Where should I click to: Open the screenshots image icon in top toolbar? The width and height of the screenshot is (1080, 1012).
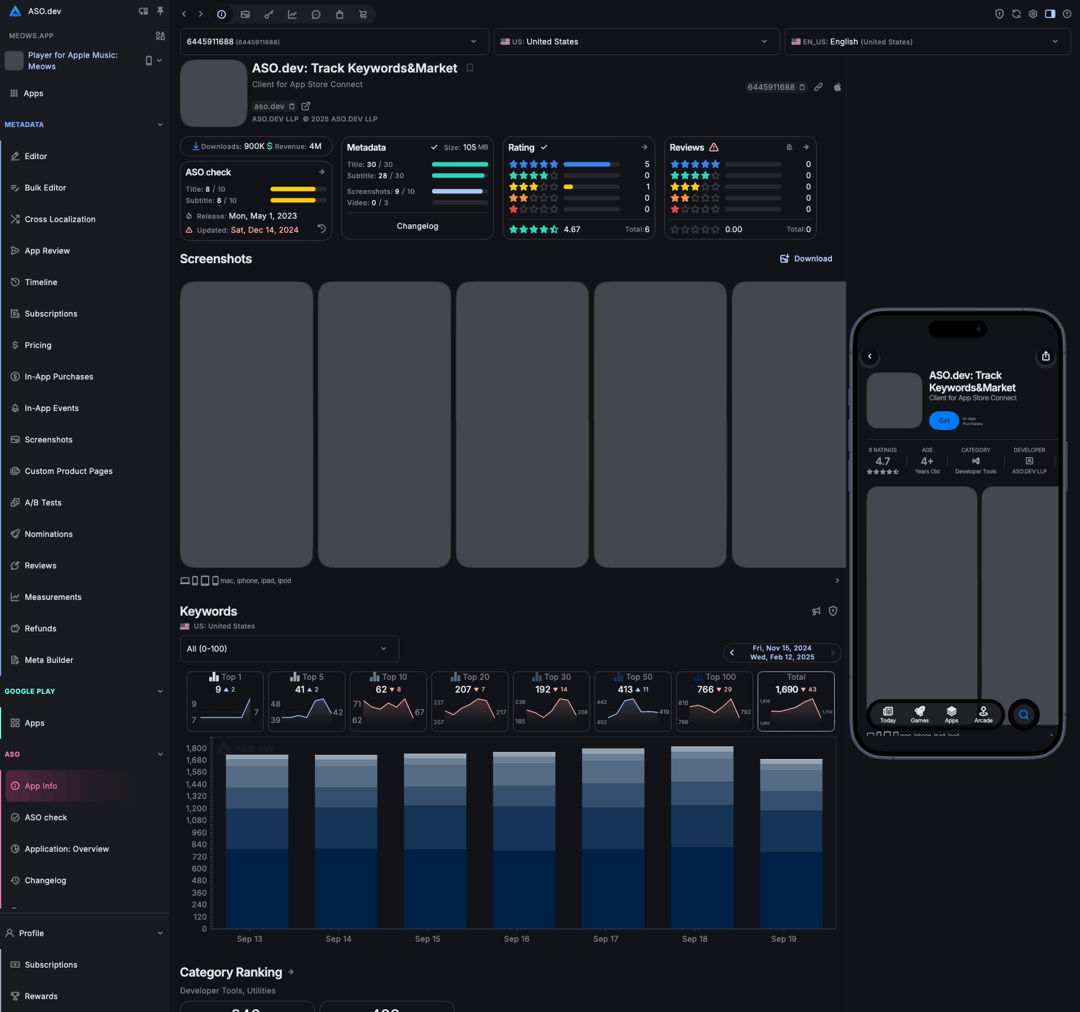click(x=245, y=15)
